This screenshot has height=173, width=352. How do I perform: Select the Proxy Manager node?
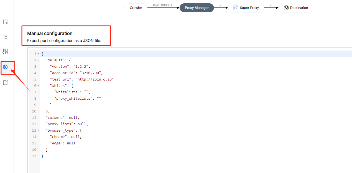197,8
